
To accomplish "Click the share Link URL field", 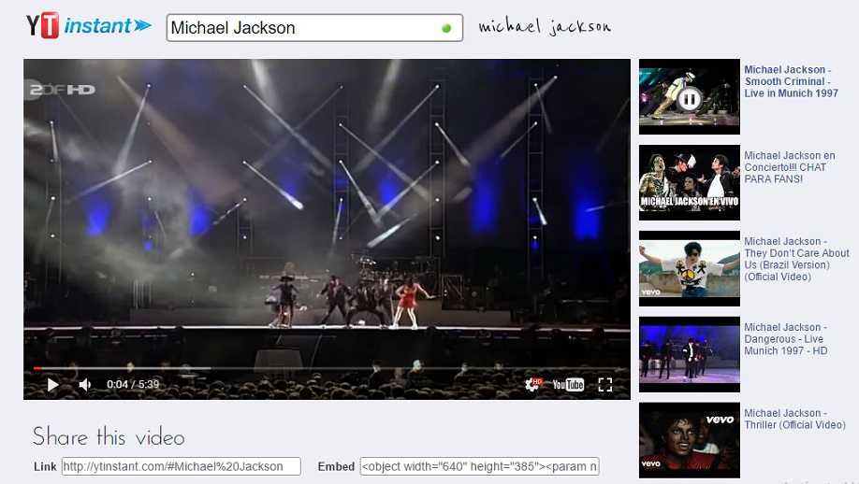I will point(182,466).
